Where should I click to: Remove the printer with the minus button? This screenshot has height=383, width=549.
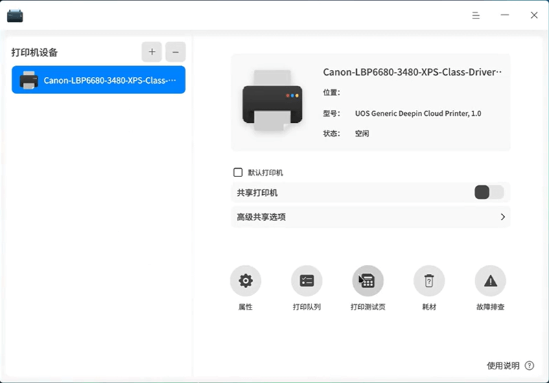(176, 51)
